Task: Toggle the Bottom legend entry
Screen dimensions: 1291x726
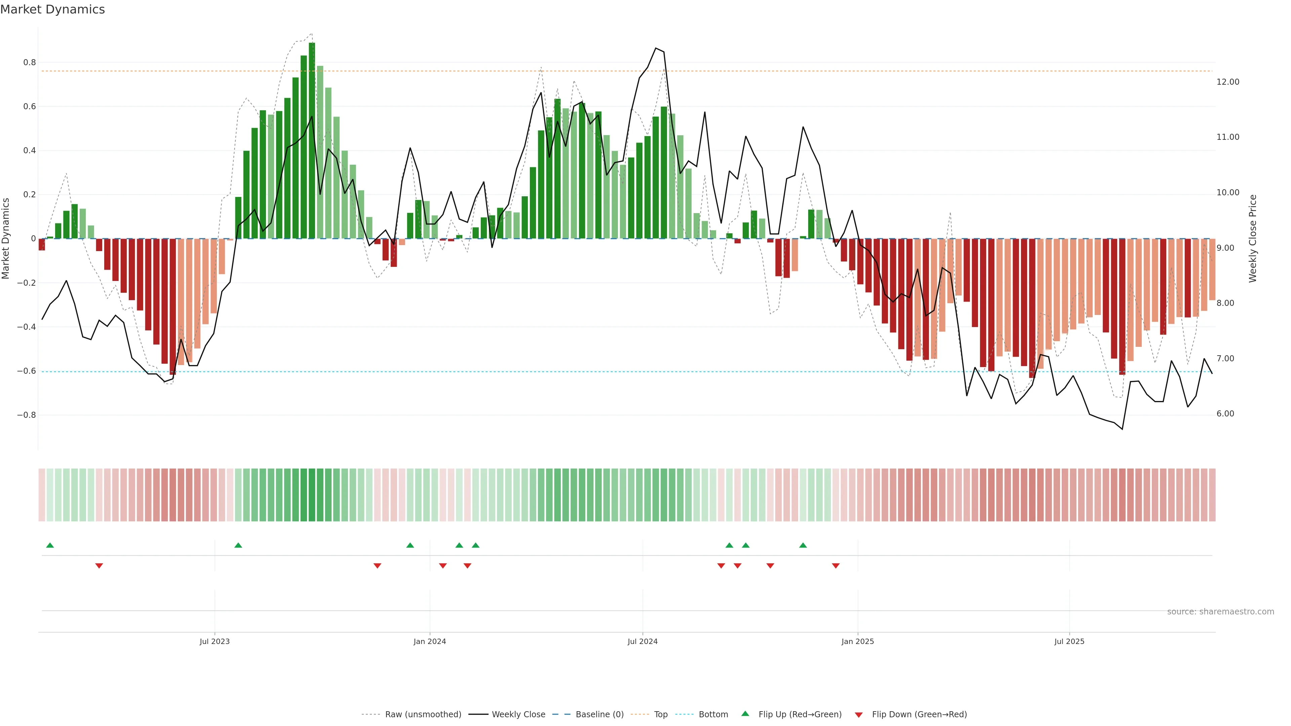Action: [x=713, y=715]
